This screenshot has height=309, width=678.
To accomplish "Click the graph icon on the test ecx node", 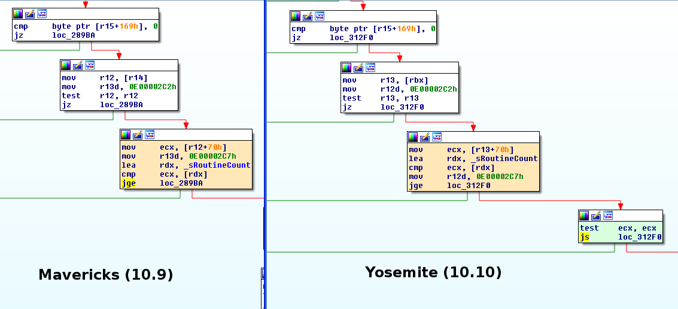I will point(607,216).
